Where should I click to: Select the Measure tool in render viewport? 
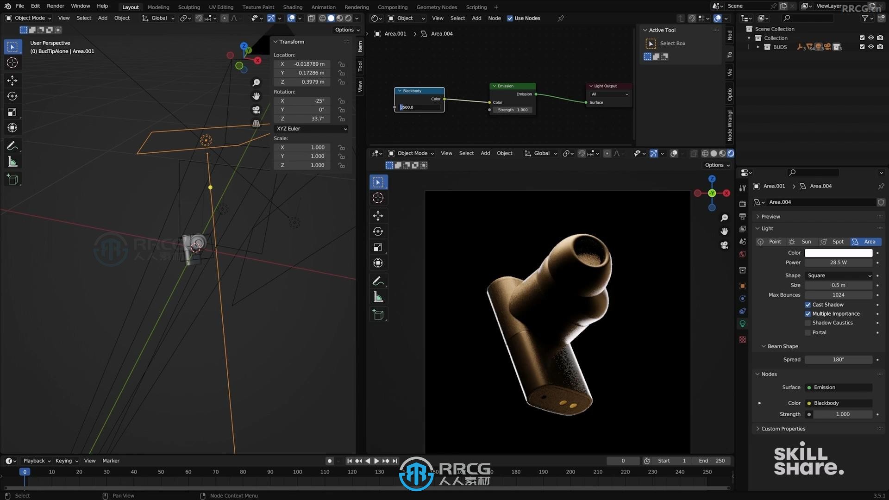[x=378, y=297]
